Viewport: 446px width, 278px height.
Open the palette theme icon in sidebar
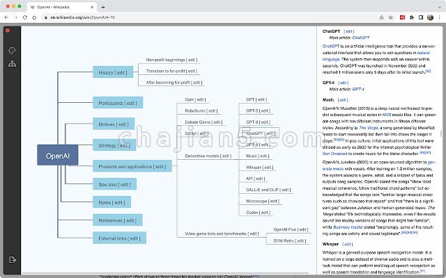click(12, 51)
